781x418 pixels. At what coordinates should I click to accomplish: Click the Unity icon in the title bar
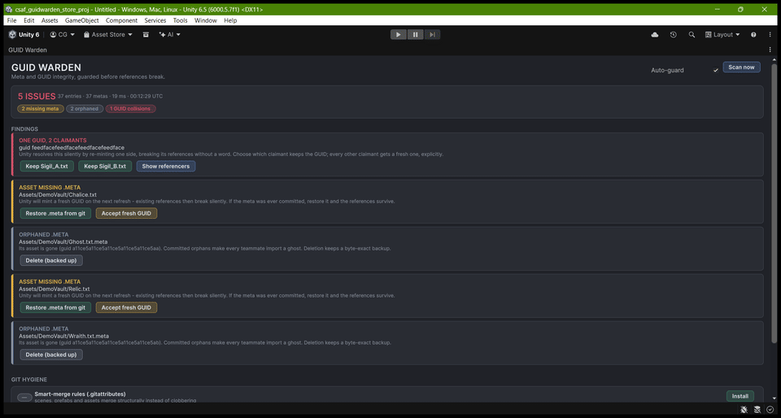pos(8,10)
